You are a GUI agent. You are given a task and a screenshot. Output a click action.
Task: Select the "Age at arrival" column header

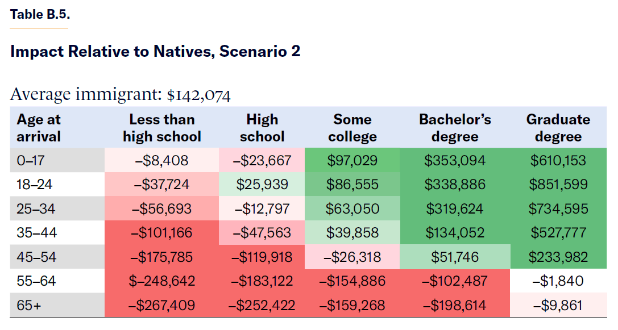click(39, 128)
